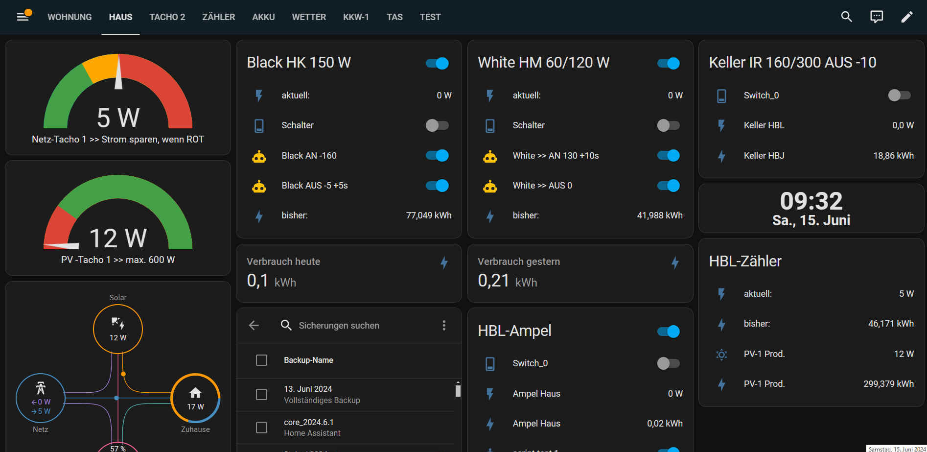Check the 13. Juni 2024 backup checkbox

(x=262, y=394)
